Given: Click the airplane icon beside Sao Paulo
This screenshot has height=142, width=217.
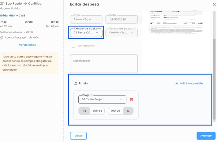Looking at the screenshot, I should click(x=2, y=4).
